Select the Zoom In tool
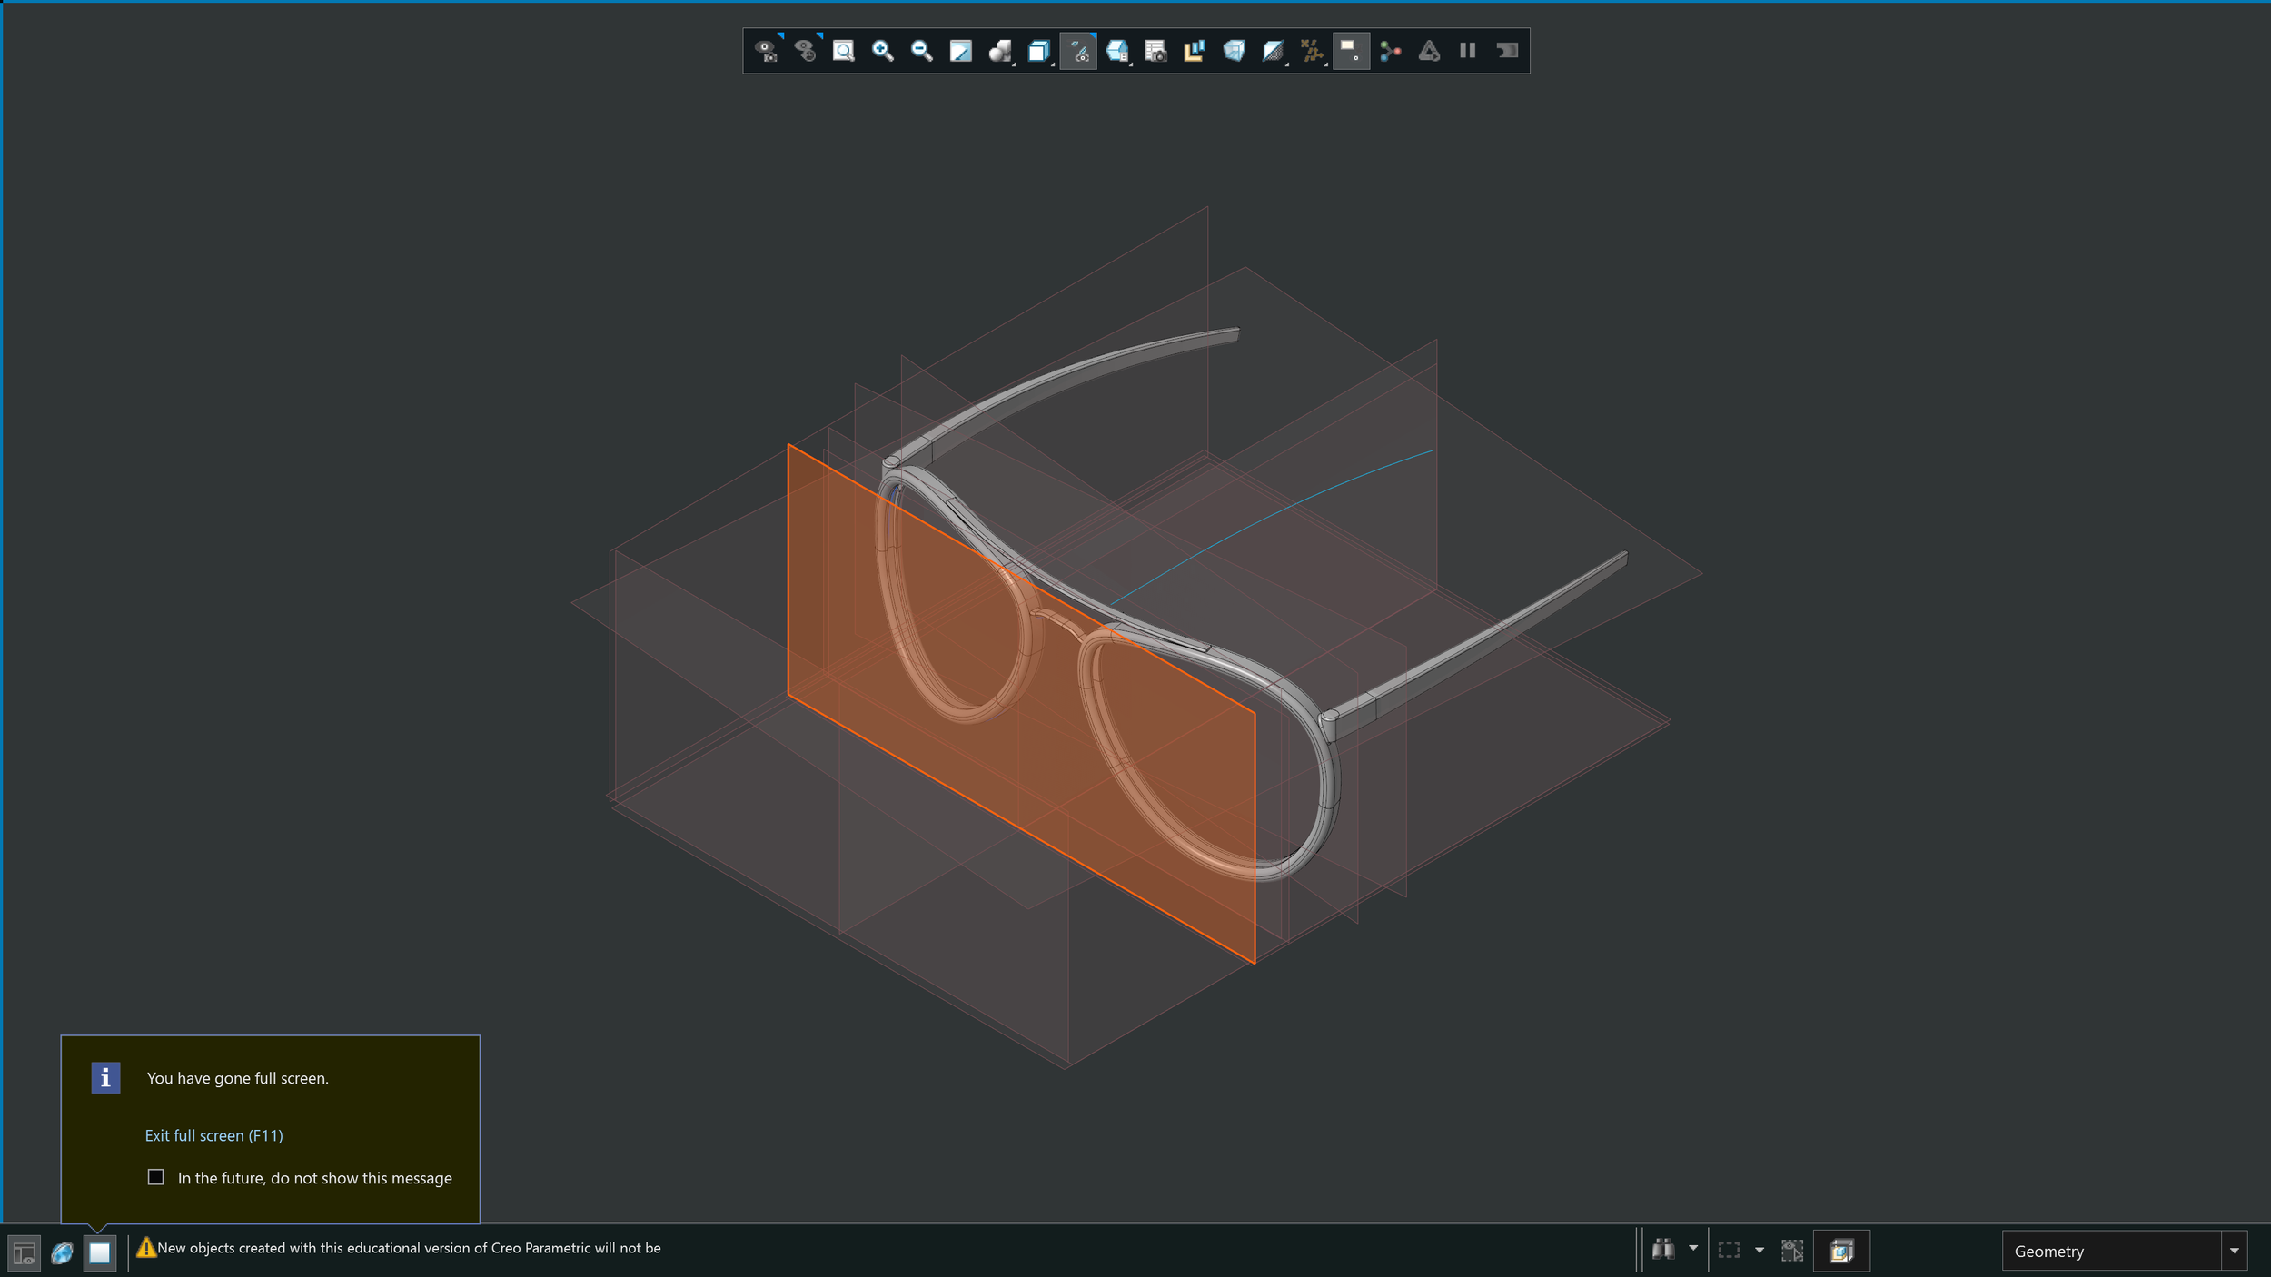The height and width of the screenshot is (1277, 2271). coord(881,51)
